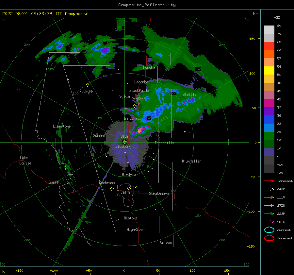
Task: Select the orange 111V arrow symbol
Action: (269, 197)
